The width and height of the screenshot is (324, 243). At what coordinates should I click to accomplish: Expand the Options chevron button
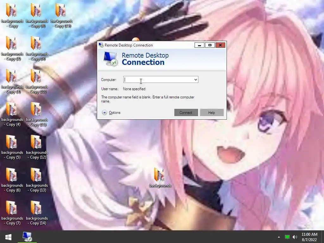pos(104,113)
